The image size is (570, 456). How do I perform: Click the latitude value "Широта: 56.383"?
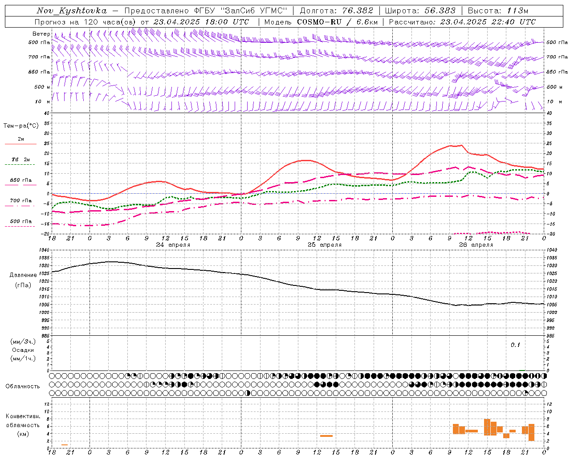[x=420, y=11]
